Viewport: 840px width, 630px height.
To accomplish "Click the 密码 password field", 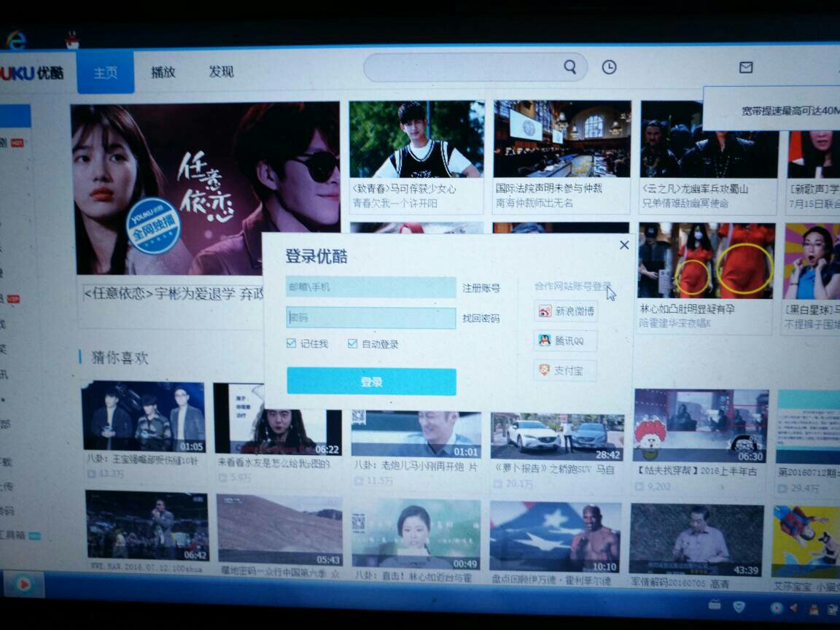I will (x=370, y=318).
